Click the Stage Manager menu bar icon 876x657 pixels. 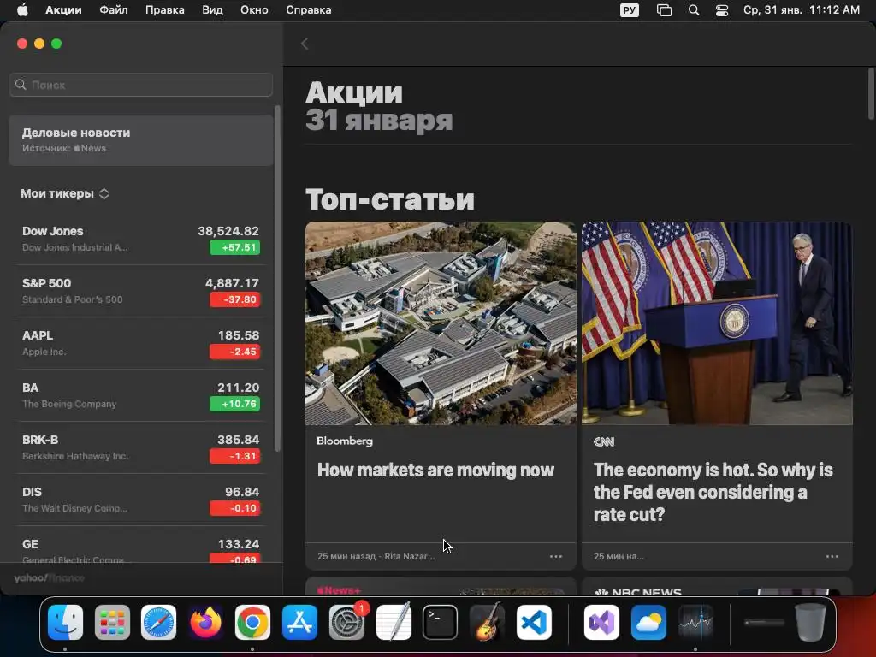[664, 10]
